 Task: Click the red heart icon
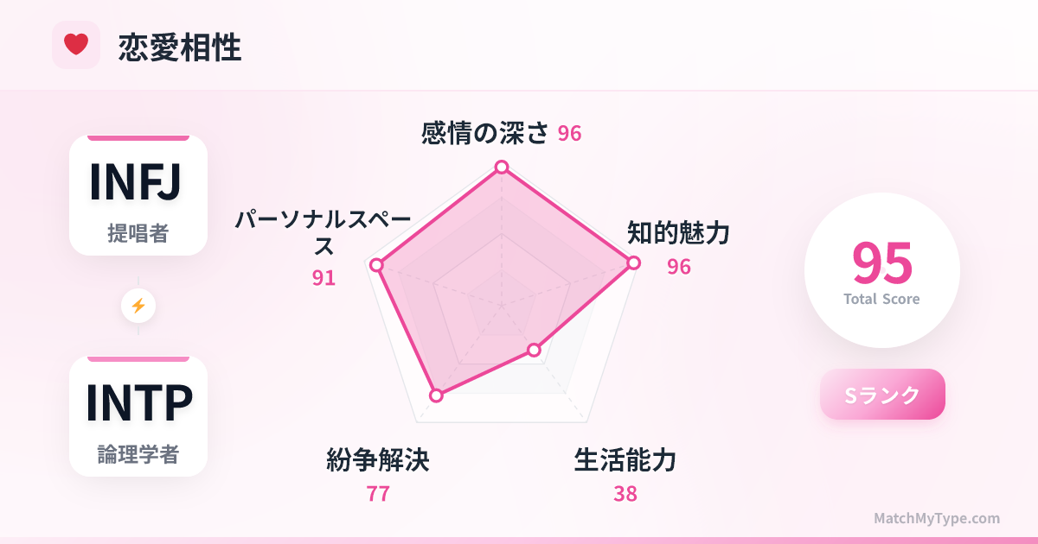pyautogui.click(x=76, y=45)
